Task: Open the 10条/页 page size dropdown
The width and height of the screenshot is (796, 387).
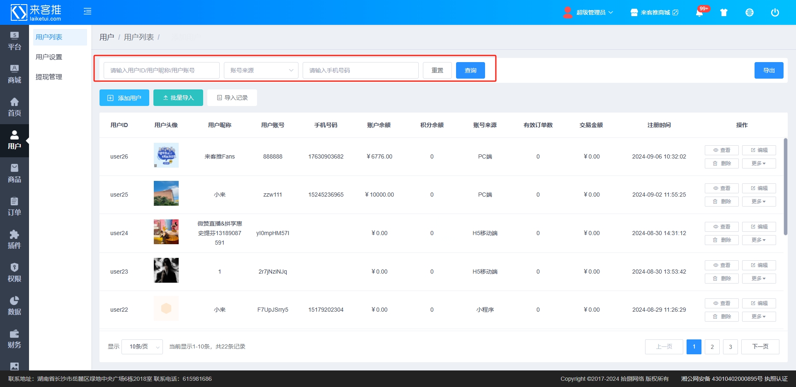Action: click(142, 347)
